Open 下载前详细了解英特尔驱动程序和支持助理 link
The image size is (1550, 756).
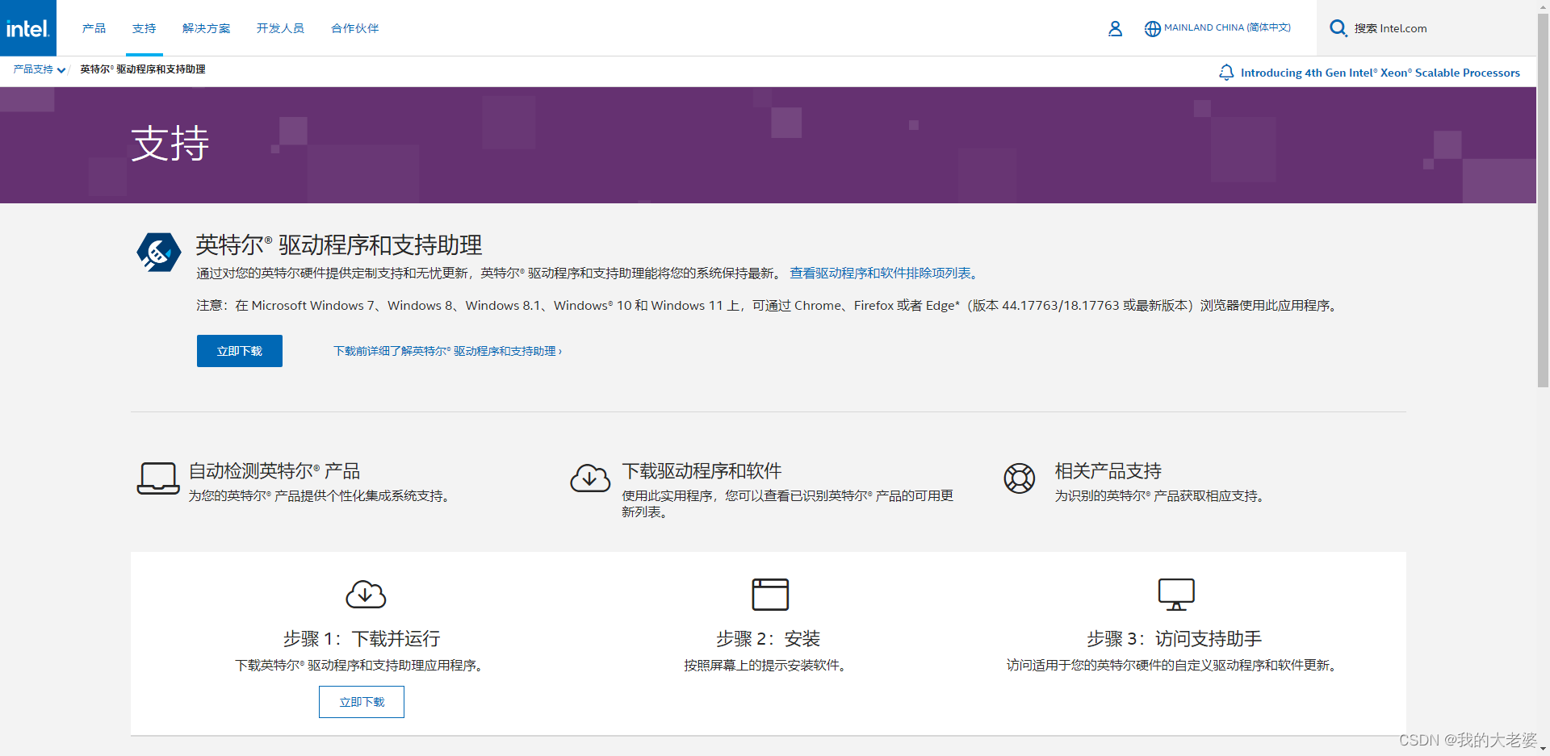(447, 351)
